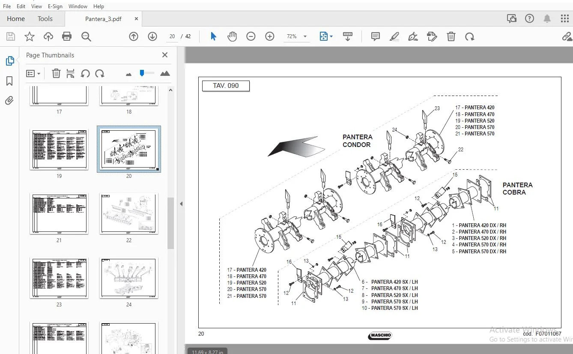
Task: Open the Help menu
Action: tap(98, 6)
